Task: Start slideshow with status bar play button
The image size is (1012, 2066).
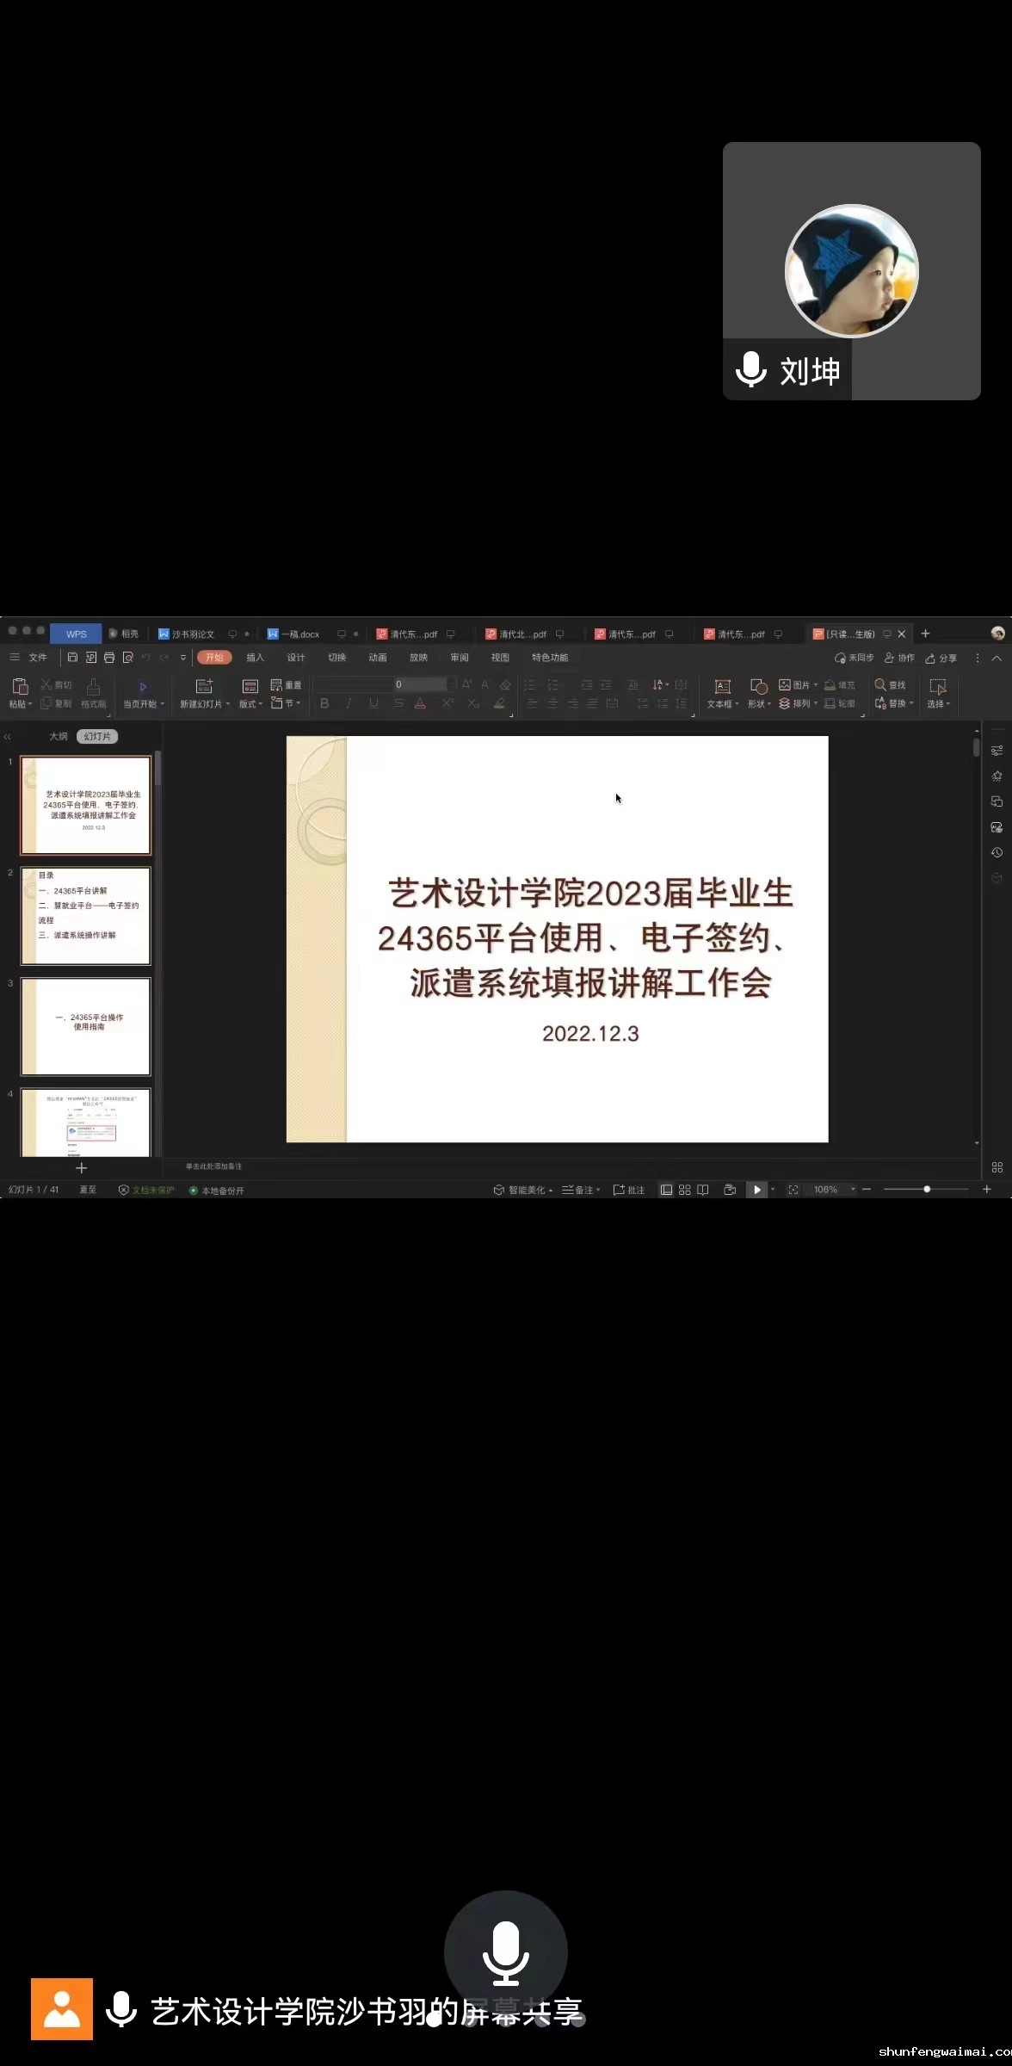Action: click(756, 1190)
